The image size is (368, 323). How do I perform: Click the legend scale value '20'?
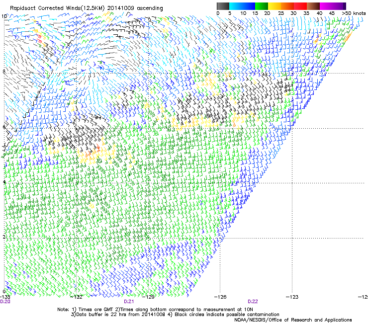267,13
